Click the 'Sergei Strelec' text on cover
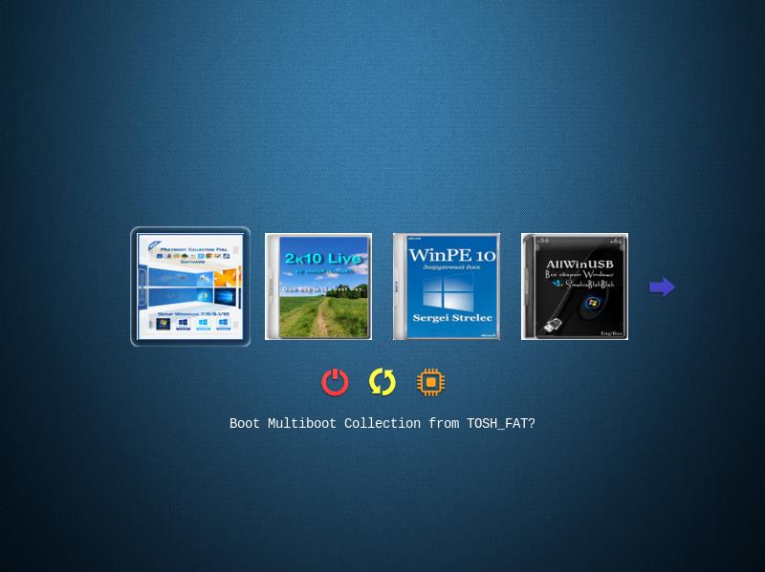The height and width of the screenshot is (572, 765). click(x=452, y=316)
